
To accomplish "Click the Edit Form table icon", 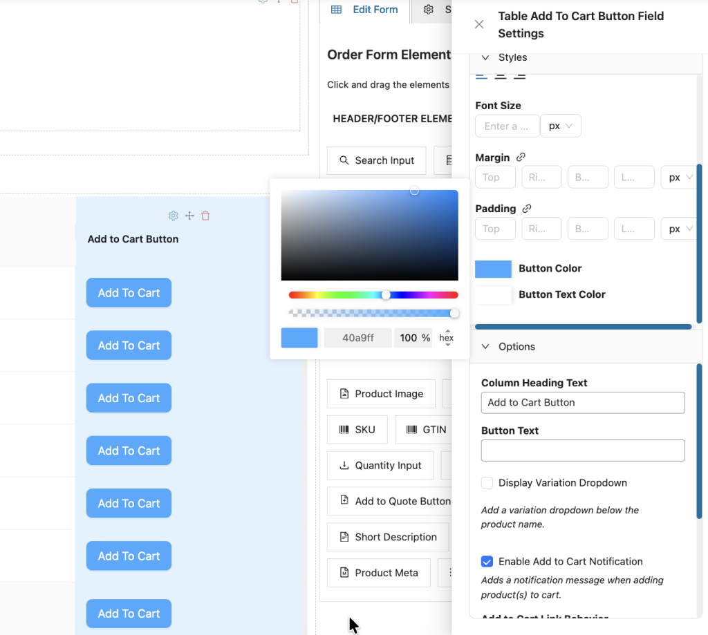I will 337,10.
